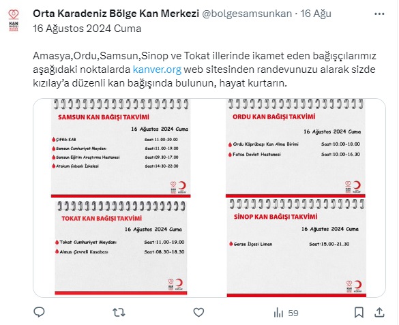Open the Ordu Kan Bağışı Takvimi image
399x325 pixels.
295,148
